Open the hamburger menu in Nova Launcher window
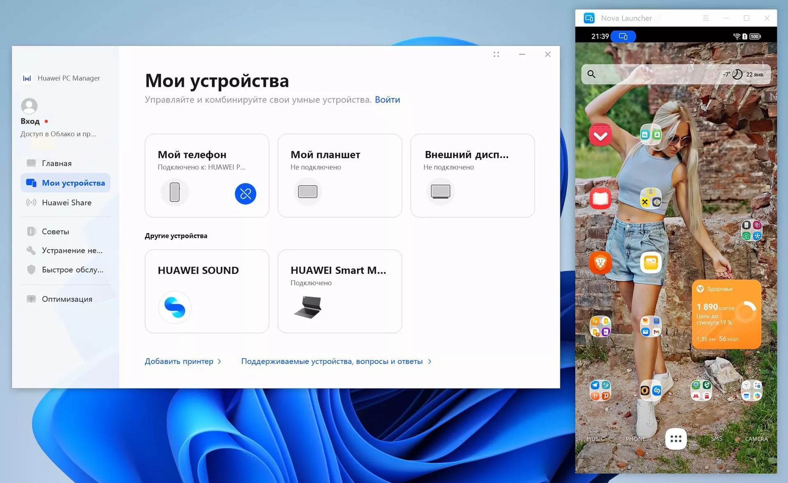 coord(706,18)
